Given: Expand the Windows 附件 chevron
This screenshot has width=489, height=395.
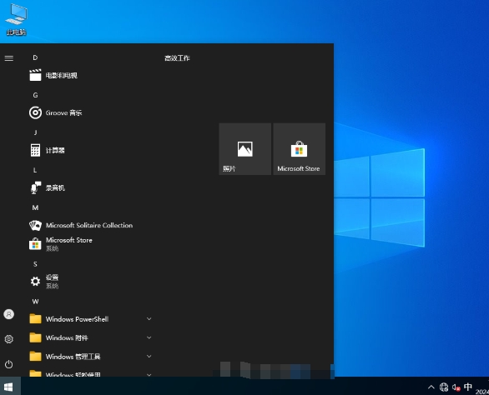Looking at the screenshot, I should tap(149, 337).
